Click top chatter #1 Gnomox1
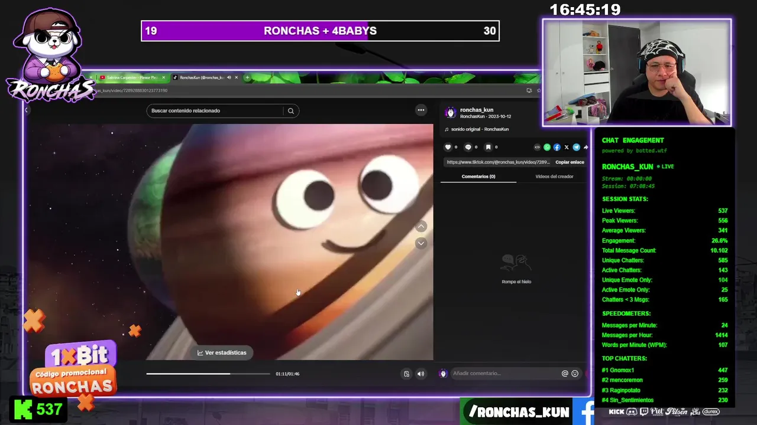The height and width of the screenshot is (425, 757). (x=665, y=370)
